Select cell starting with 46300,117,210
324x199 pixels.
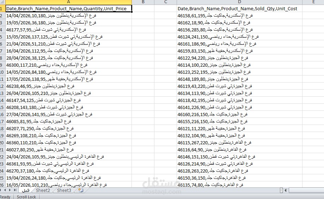(68, 65)
